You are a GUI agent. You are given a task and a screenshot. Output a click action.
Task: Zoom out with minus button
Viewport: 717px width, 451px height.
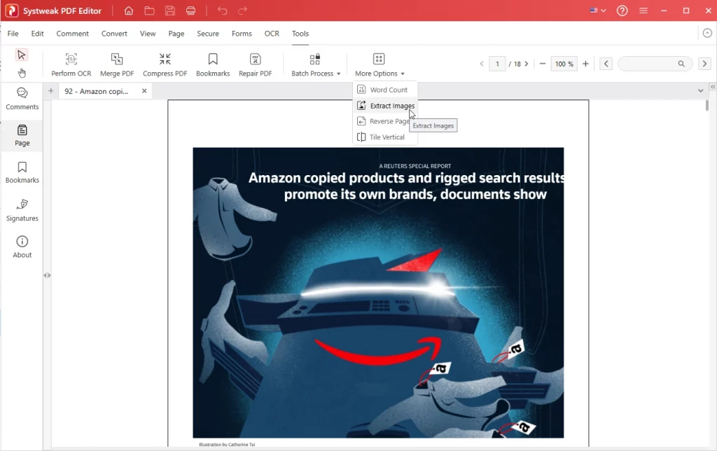coord(543,64)
